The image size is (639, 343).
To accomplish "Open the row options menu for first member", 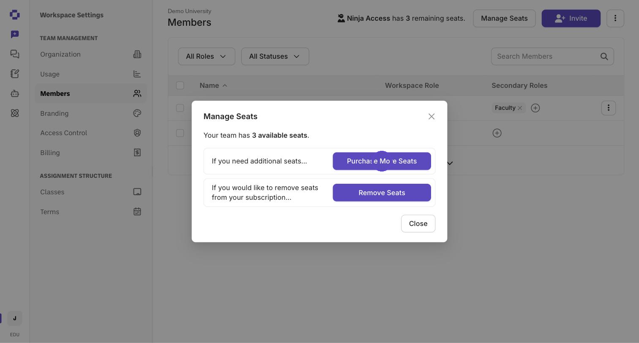I will point(609,108).
